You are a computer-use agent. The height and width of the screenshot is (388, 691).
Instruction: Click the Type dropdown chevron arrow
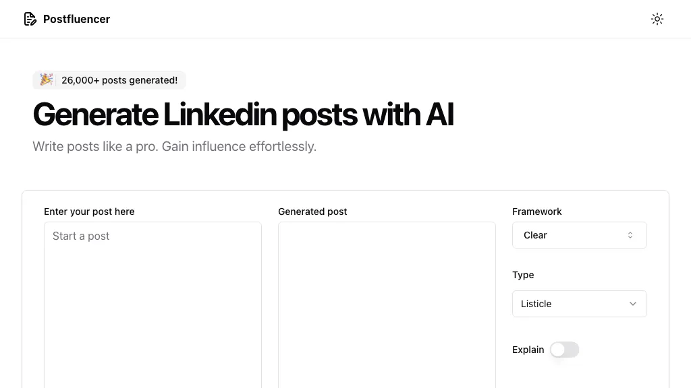click(633, 304)
